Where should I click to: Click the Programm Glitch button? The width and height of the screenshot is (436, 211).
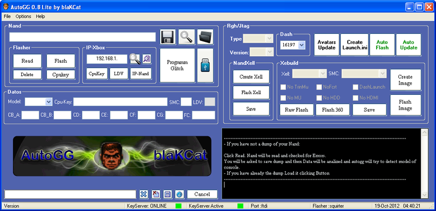[178, 65]
